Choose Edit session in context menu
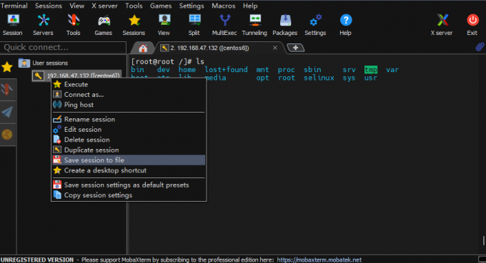The width and height of the screenshot is (486, 263). click(x=129, y=130)
